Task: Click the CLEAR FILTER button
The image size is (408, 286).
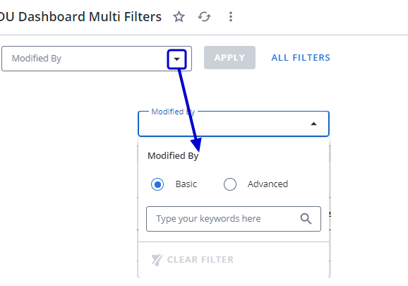Action: 193,260
